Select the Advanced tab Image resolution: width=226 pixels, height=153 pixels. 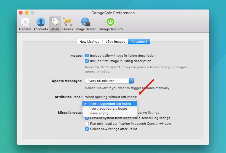tap(139, 42)
